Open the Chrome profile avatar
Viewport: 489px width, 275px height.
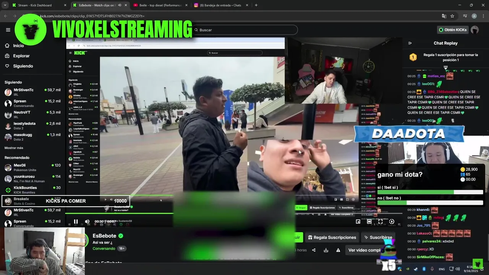pyautogui.click(x=474, y=16)
